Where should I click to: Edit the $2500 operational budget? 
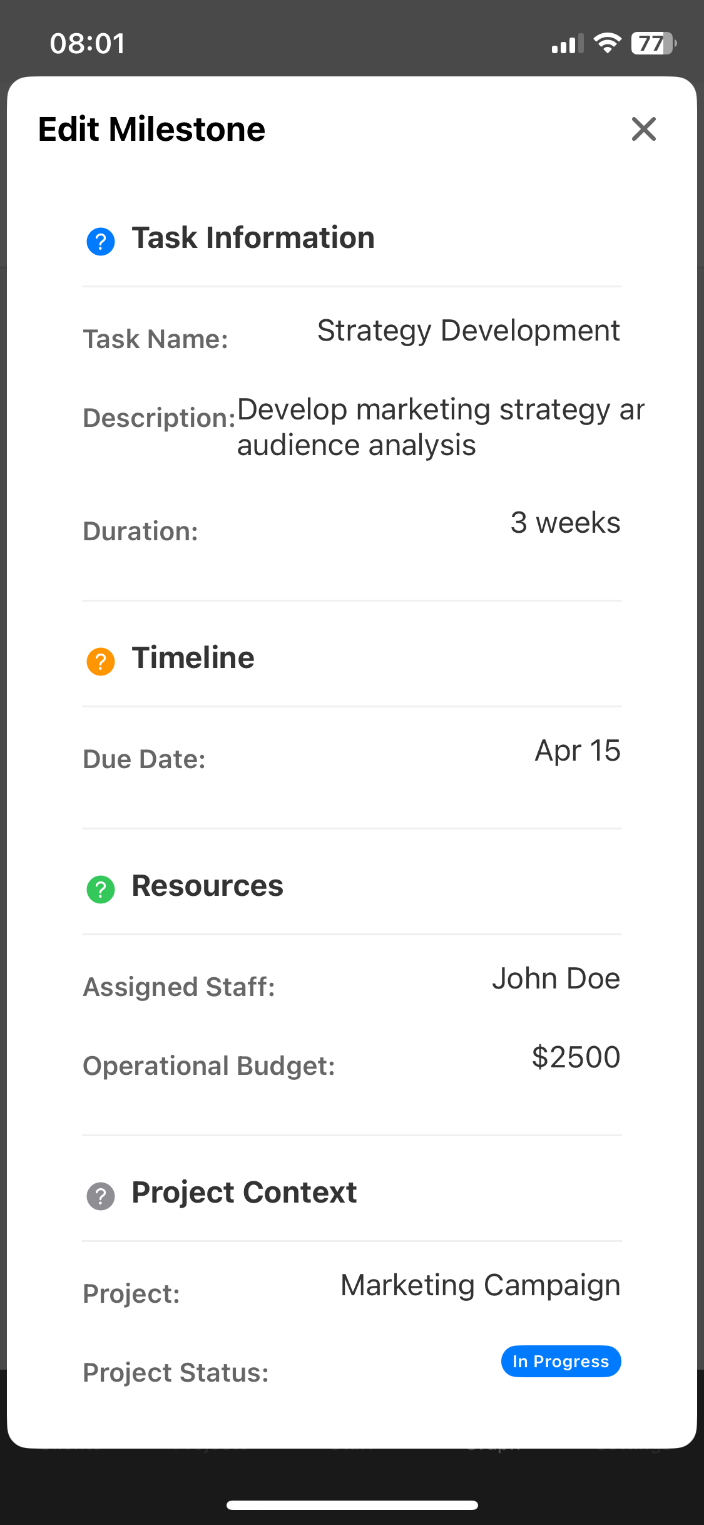pos(576,1057)
